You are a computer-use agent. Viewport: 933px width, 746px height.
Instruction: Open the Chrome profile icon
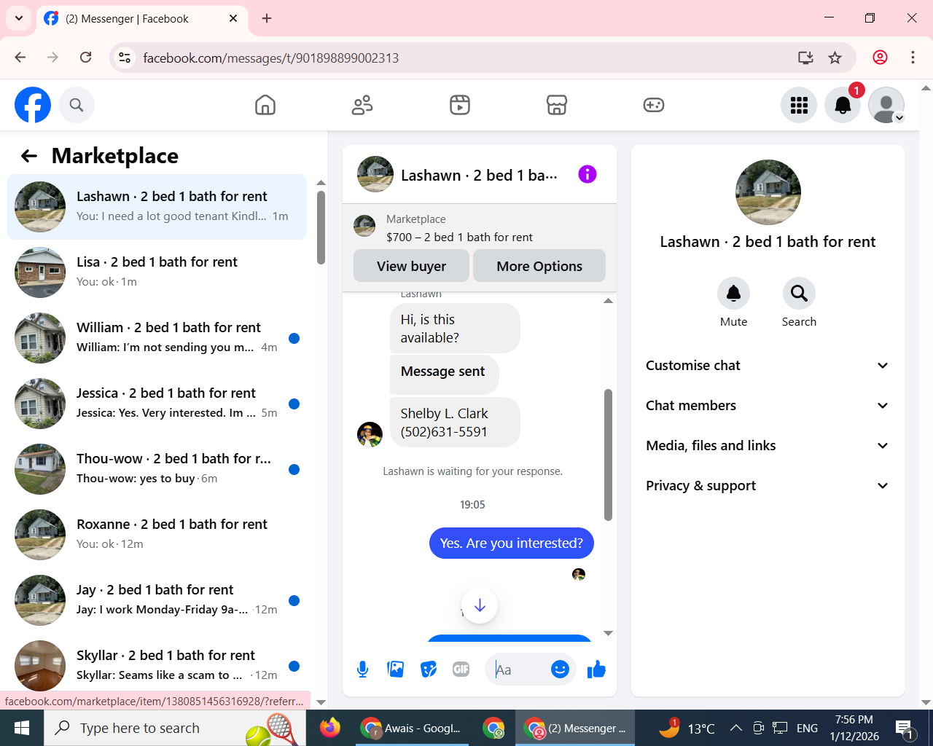880,58
